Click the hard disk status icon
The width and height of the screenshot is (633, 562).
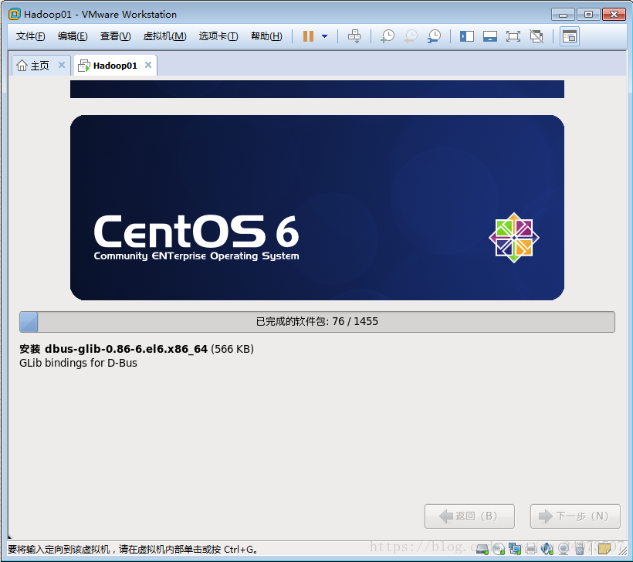click(482, 549)
